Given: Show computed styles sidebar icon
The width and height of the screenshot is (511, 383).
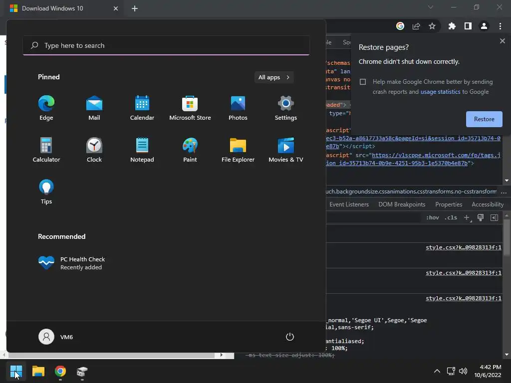Looking at the screenshot, I should pos(495,217).
